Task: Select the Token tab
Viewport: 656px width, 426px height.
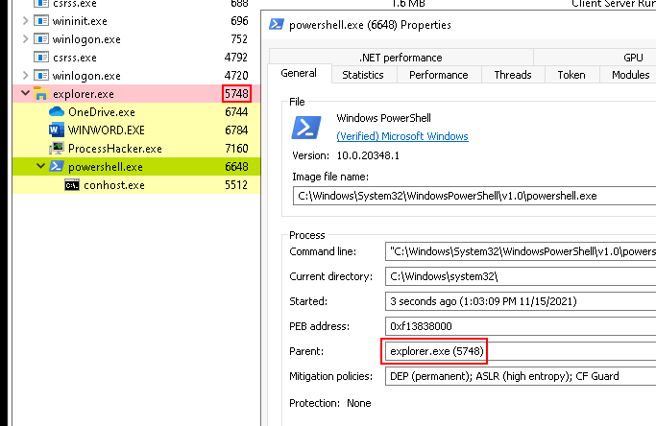Action: (x=571, y=75)
